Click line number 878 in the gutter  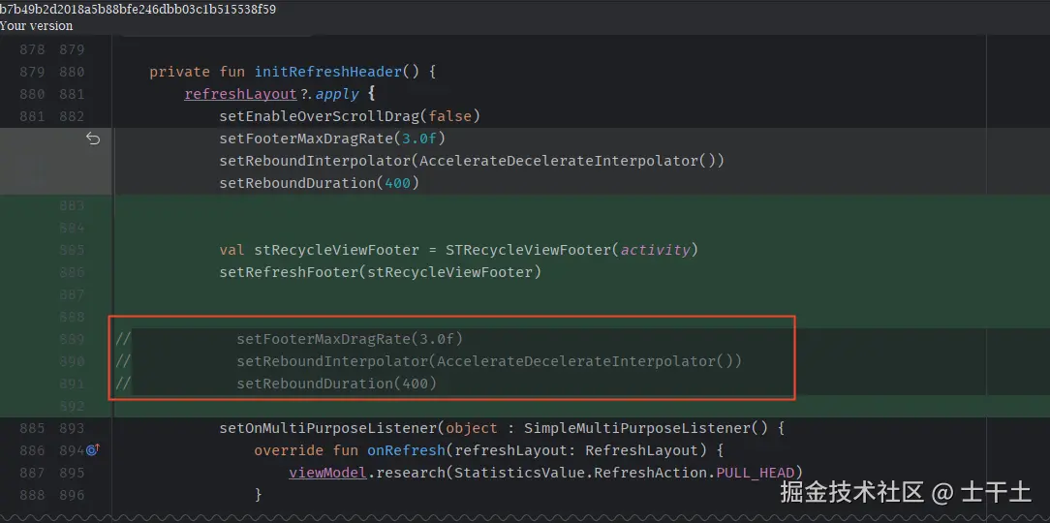32,49
